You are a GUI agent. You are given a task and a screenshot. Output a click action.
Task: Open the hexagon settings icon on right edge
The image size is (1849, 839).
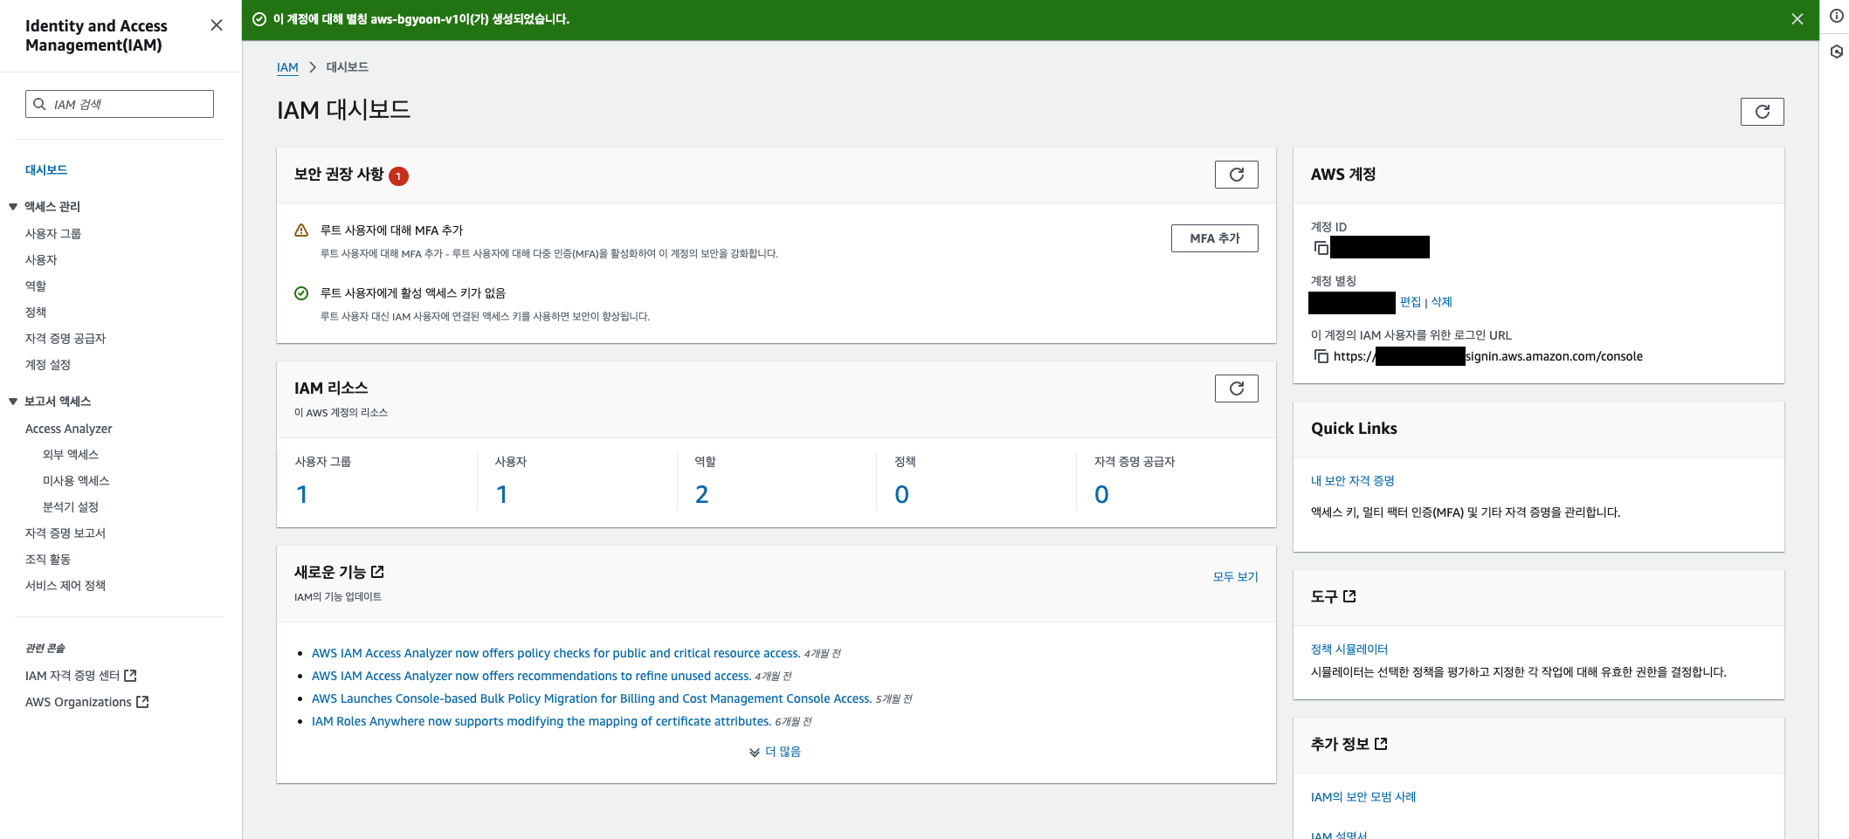pyautogui.click(x=1837, y=52)
